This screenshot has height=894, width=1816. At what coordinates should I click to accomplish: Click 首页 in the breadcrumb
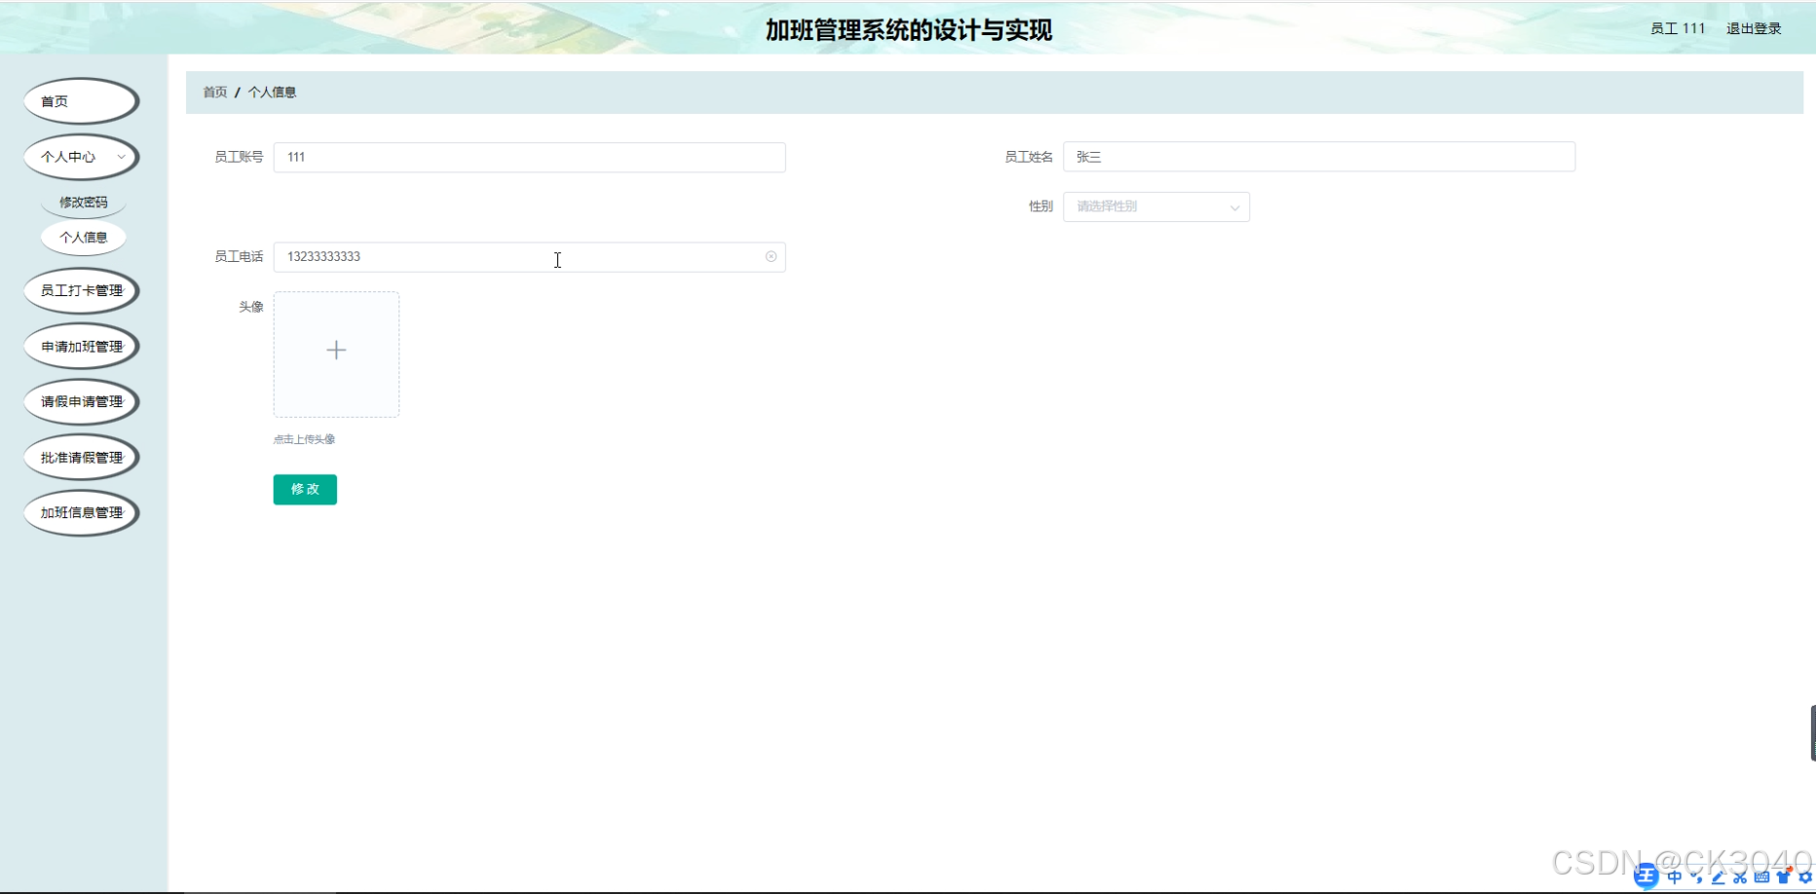click(214, 92)
